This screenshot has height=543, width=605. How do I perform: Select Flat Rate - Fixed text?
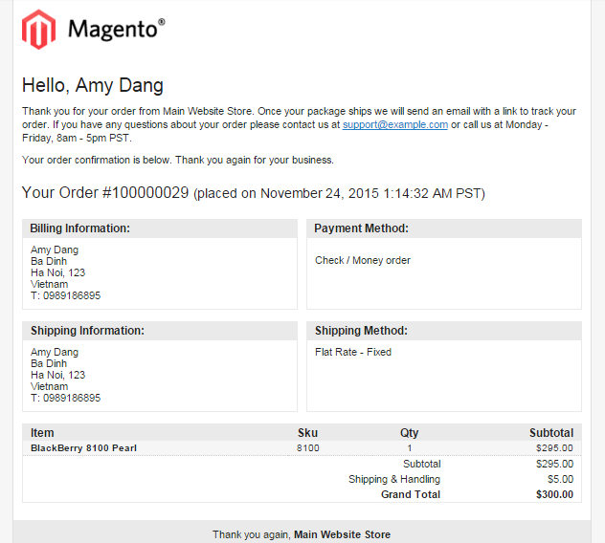(x=353, y=352)
